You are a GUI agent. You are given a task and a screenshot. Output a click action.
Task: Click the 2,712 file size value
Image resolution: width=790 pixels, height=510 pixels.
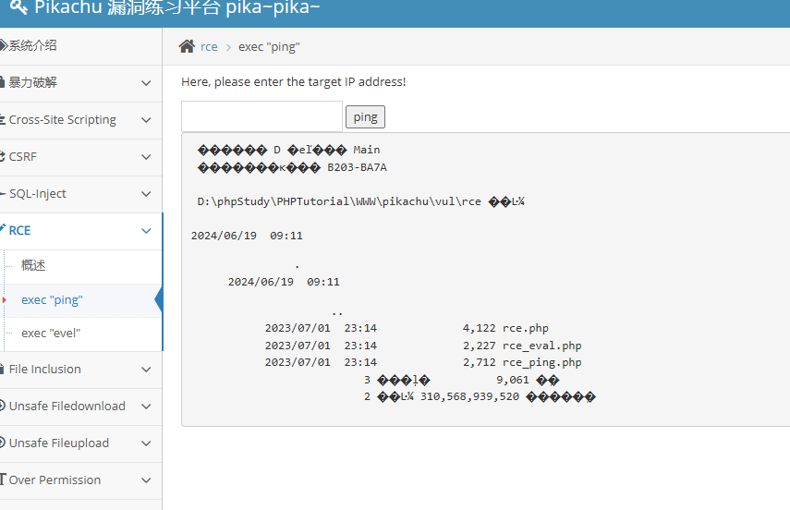coord(480,363)
